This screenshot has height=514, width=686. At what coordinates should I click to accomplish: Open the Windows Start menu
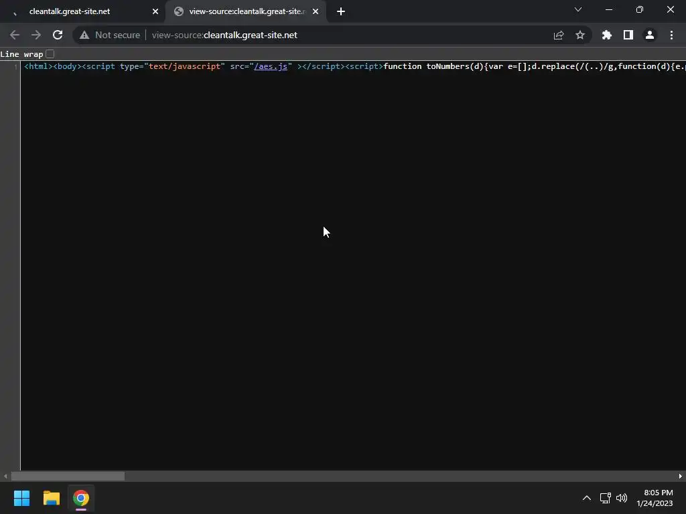21,498
